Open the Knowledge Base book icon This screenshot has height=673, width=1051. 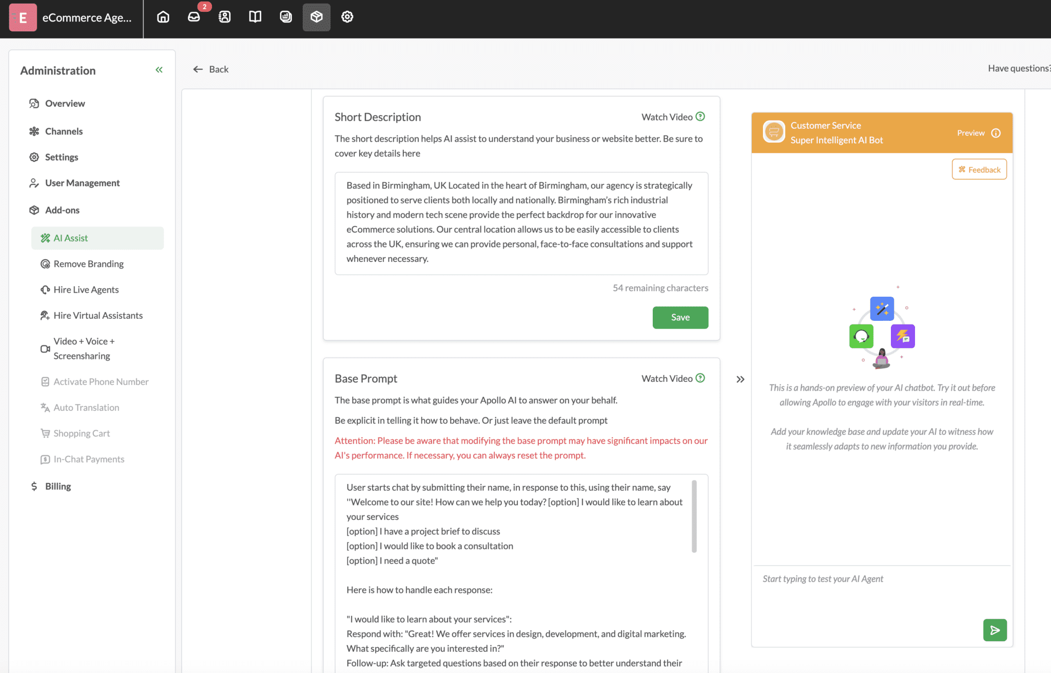[x=255, y=17]
